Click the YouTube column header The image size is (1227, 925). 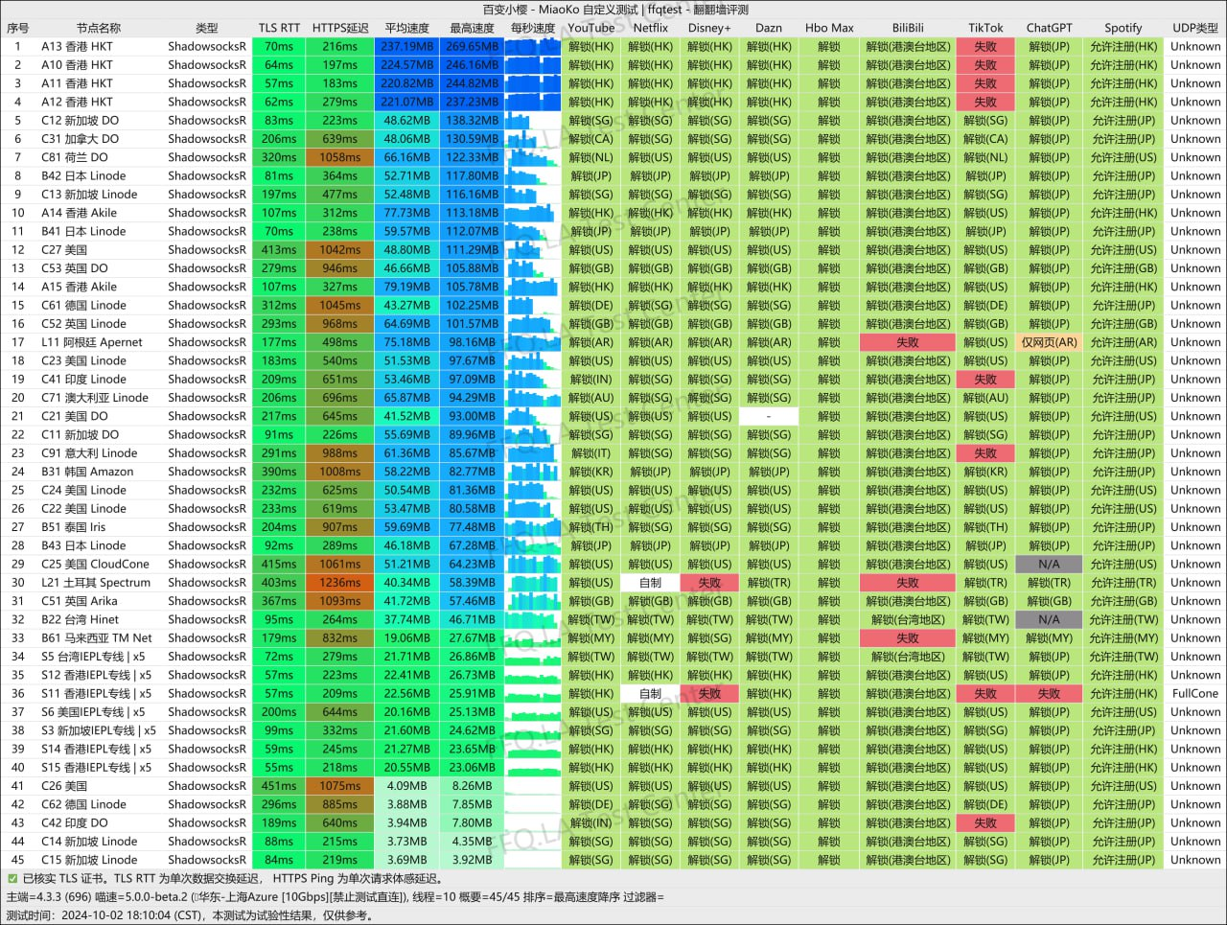click(x=590, y=28)
